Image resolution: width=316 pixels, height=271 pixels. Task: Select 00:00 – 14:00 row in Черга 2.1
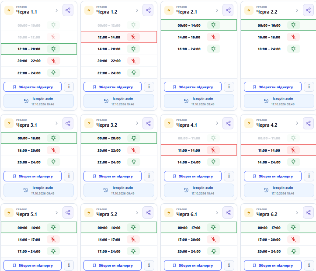pyautogui.click(x=199, y=25)
